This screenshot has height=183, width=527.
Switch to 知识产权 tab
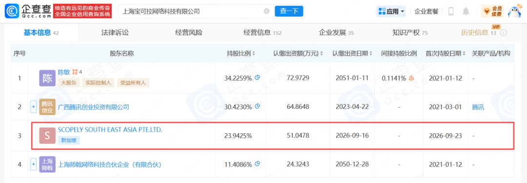coord(410,33)
